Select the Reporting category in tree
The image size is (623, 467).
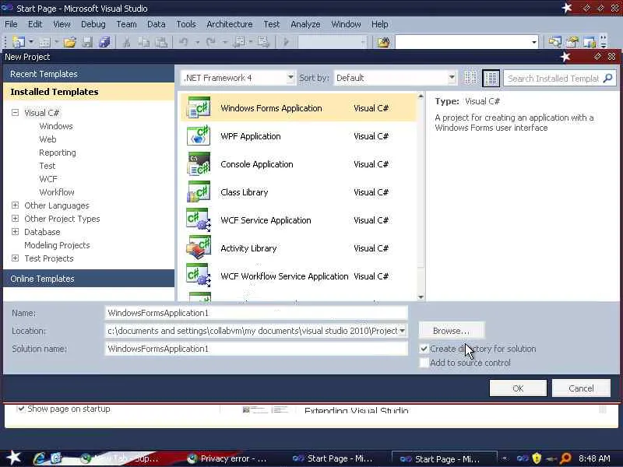coord(57,153)
